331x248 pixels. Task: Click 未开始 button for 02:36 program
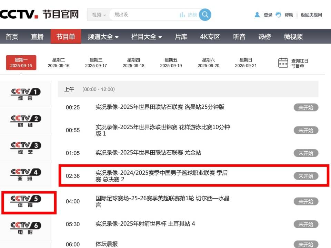[306, 176]
